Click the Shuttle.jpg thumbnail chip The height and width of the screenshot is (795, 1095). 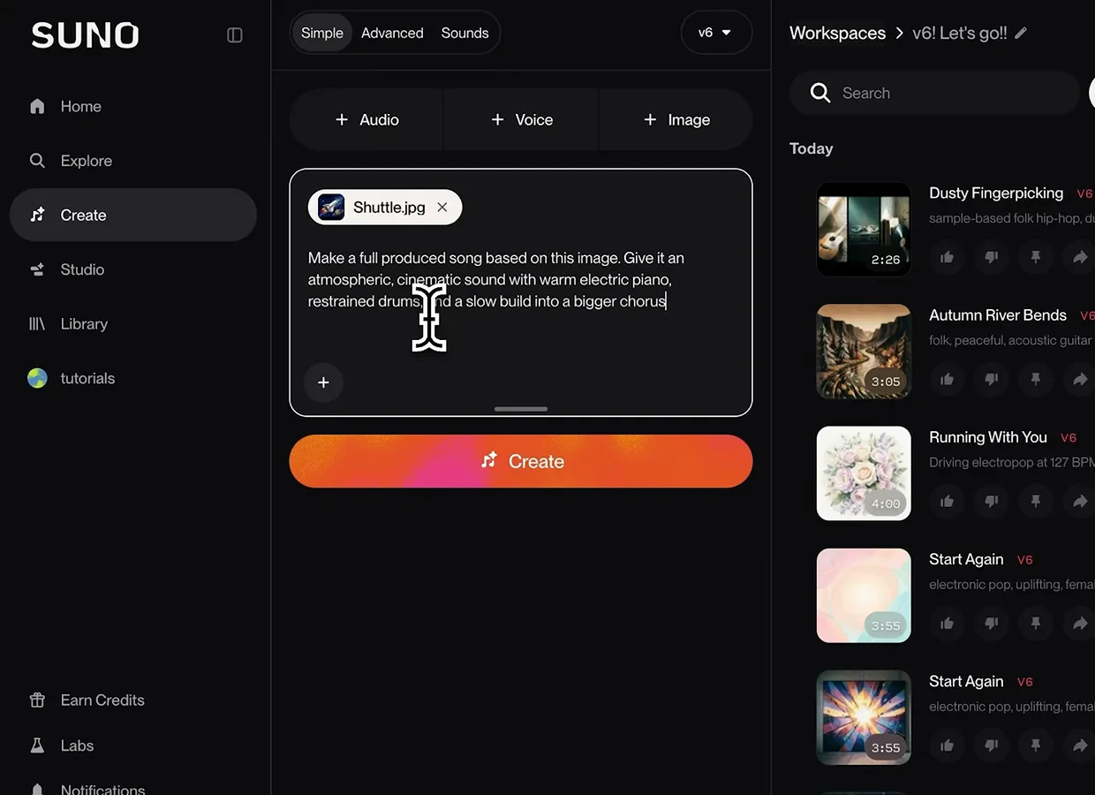[331, 208]
